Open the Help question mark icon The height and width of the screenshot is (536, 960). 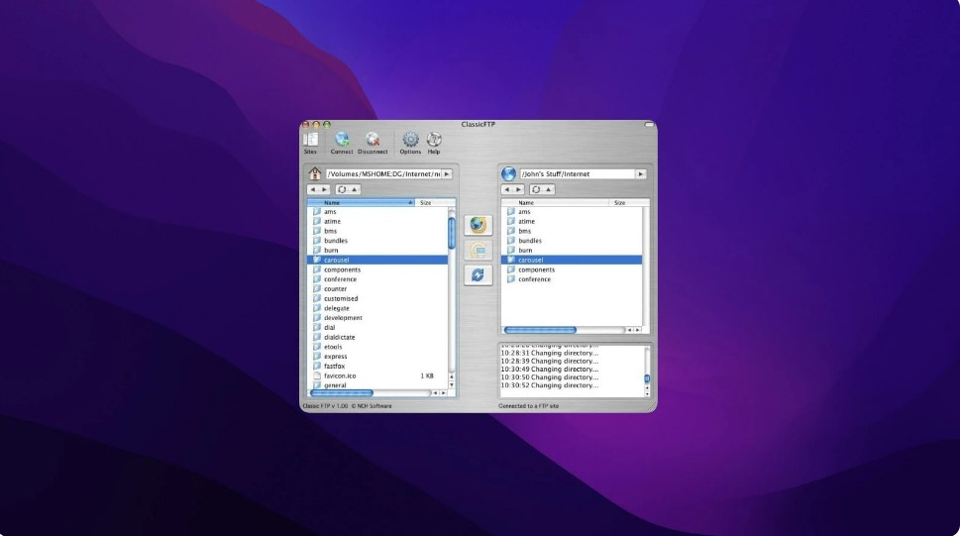(x=434, y=143)
